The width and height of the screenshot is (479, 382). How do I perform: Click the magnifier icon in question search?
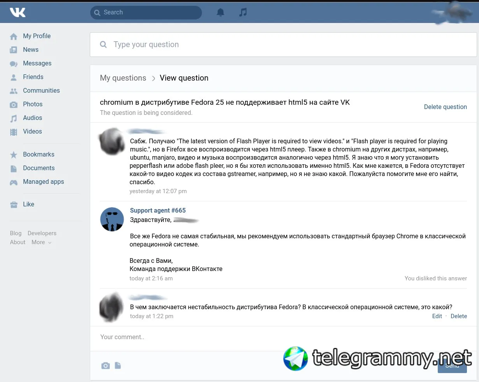[x=103, y=44]
